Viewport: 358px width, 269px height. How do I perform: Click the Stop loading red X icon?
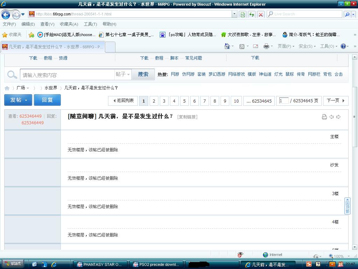(x=260, y=14)
